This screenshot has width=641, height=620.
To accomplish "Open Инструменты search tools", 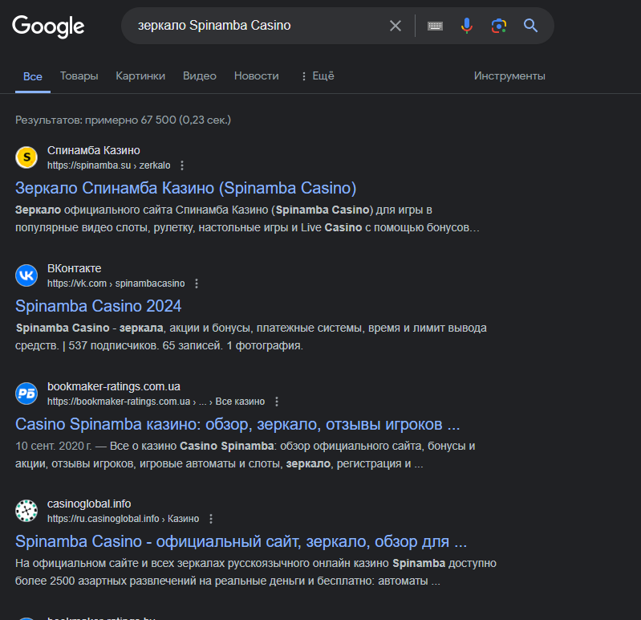I will [x=509, y=76].
